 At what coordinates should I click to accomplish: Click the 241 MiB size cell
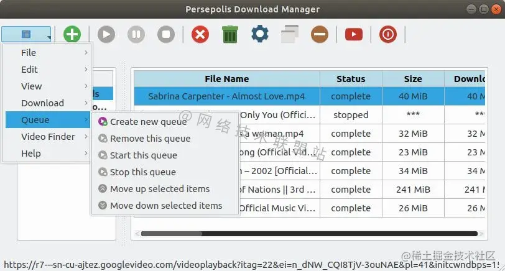pyautogui.click(x=413, y=190)
